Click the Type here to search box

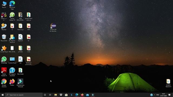click(24, 95)
